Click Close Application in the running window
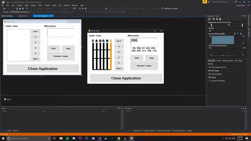This screenshot has width=251, height=141. [126, 78]
